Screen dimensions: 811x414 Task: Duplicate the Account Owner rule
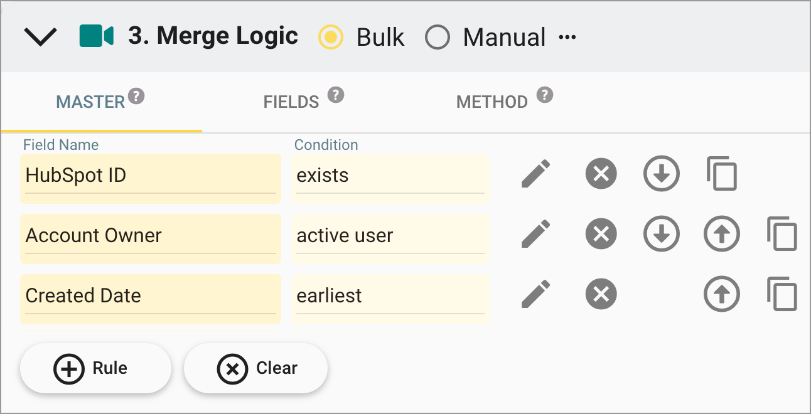tap(783, 234)
